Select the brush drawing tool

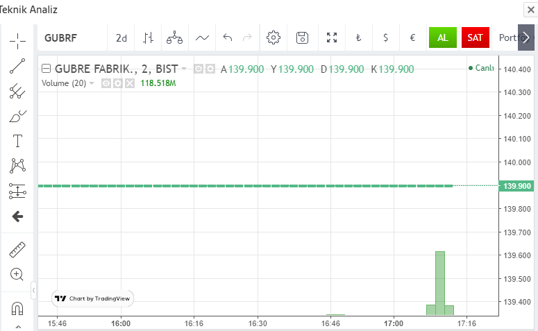click(x=17, y=117)
